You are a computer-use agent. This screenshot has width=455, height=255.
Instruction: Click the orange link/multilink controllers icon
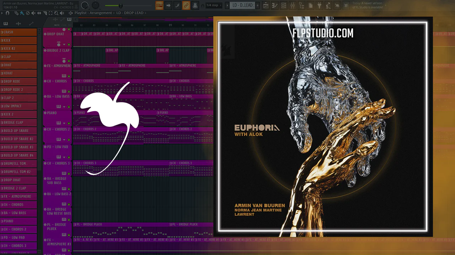(186, 5)
